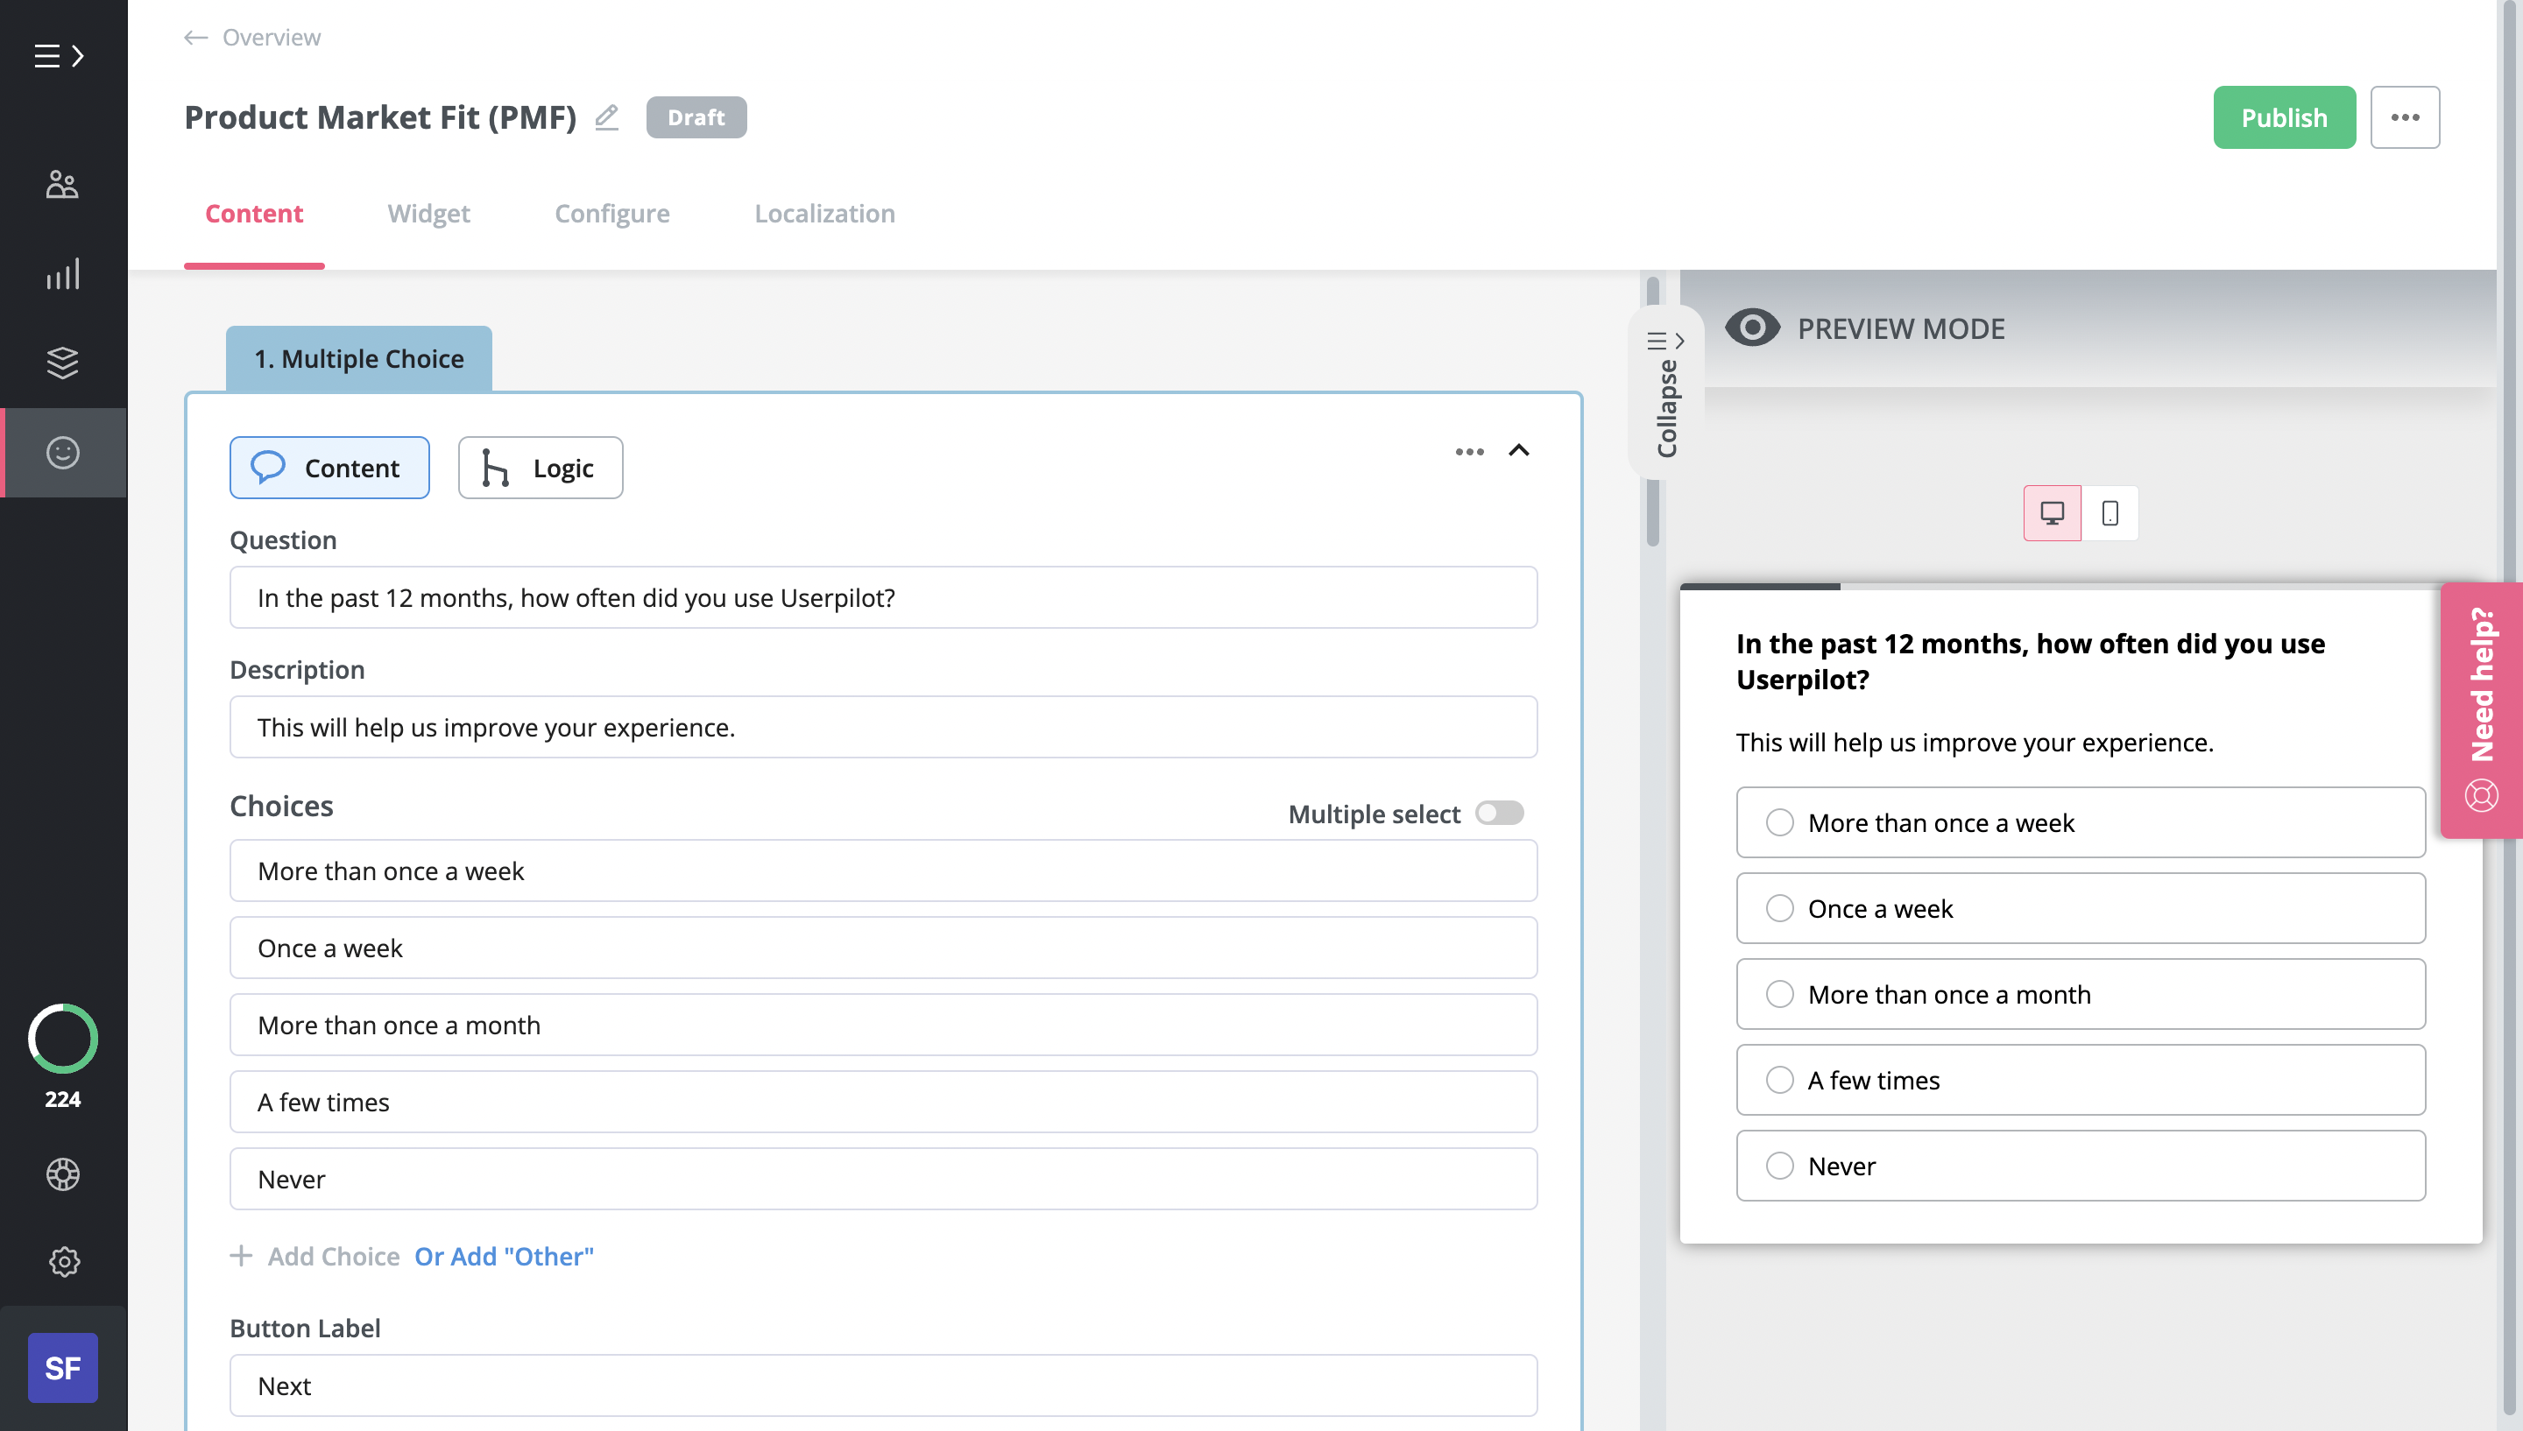Expand the left navigation sidebar
This screenshot has width=2523, height=1431.
coord(59,56)
